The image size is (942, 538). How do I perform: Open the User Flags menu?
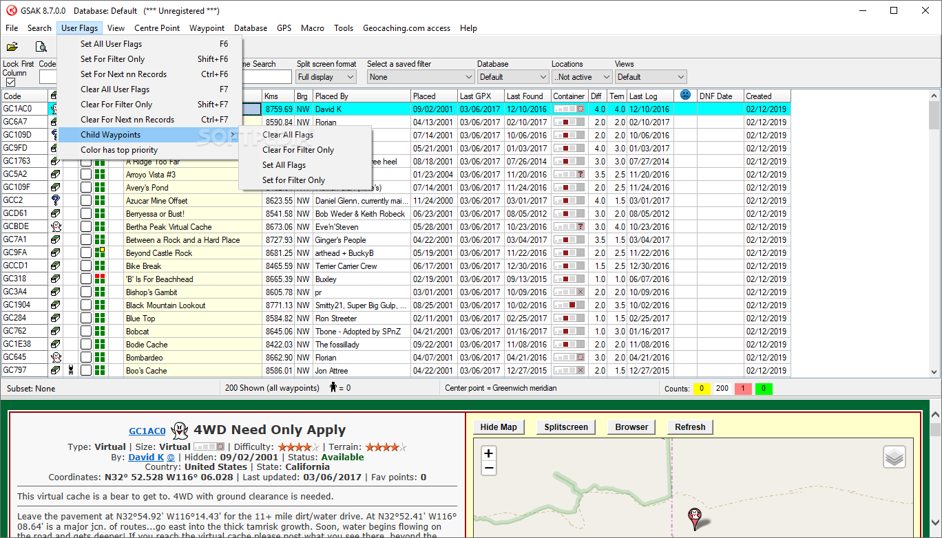click(79, 28)
